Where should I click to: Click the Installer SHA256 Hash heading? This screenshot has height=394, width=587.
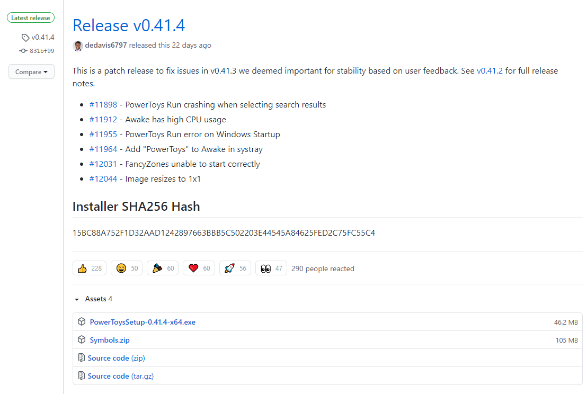coord(136,207)
